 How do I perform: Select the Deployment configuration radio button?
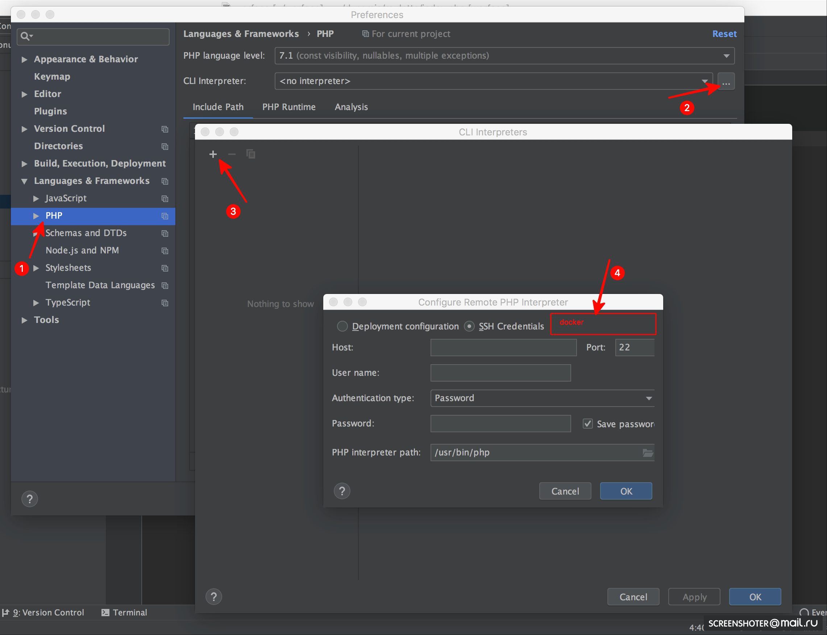pos(342,326)
